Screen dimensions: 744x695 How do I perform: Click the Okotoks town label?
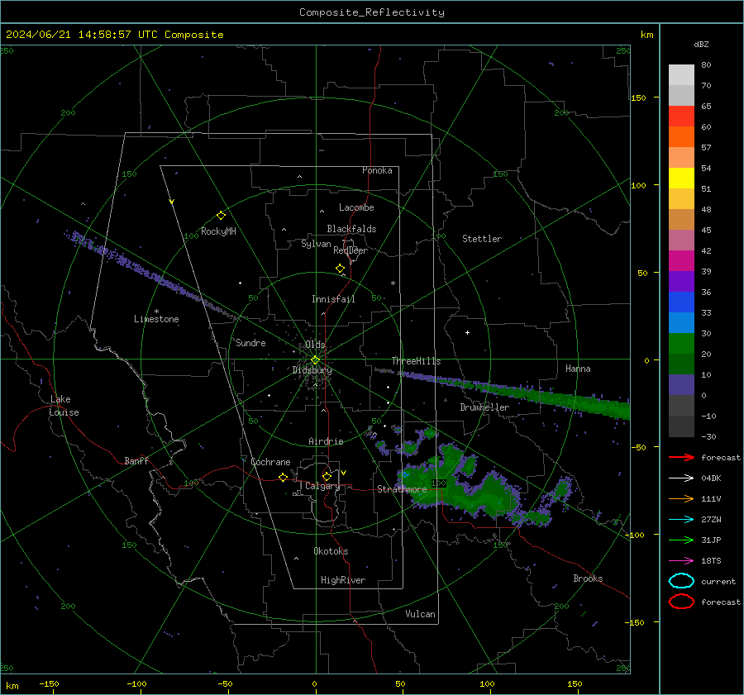coord(331,550)
